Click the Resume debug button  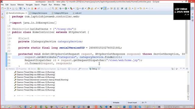29,8
